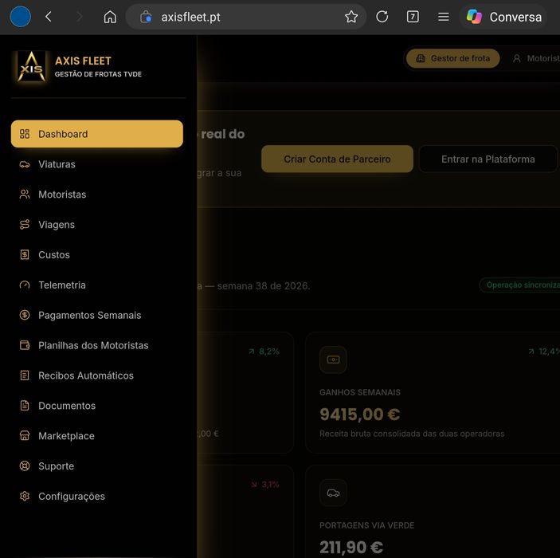
Task: Click the Configurações gear icon
Action: [25, 497]
